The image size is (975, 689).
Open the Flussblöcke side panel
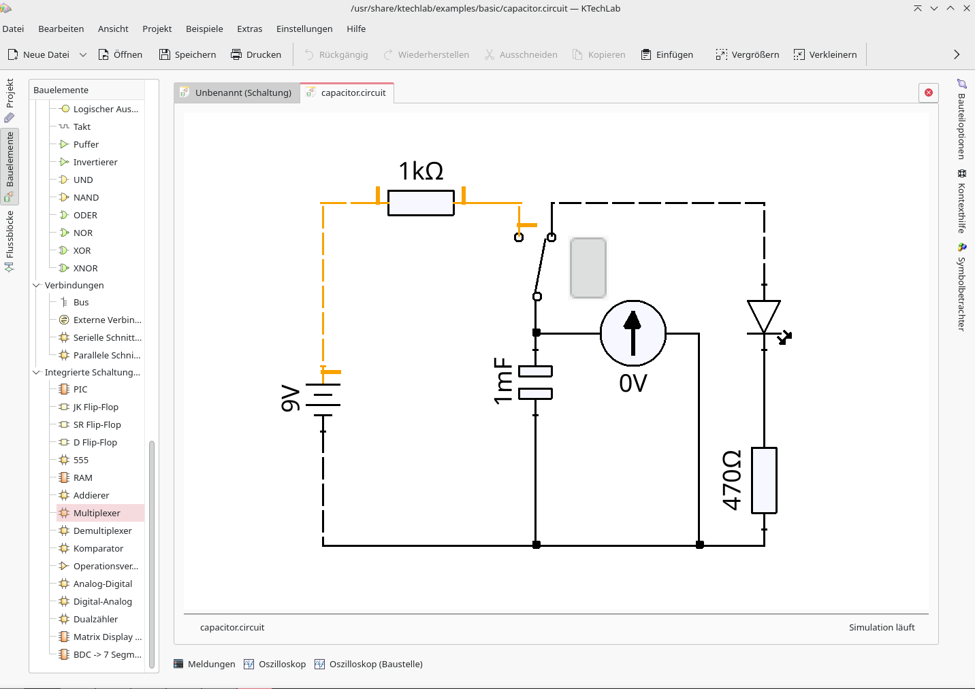point(10,241)
